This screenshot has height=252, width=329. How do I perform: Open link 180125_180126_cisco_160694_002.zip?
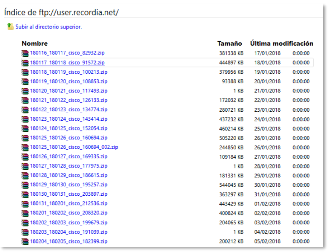click(74, 147)
